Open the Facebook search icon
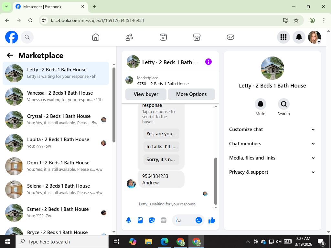 pos(27,37)
